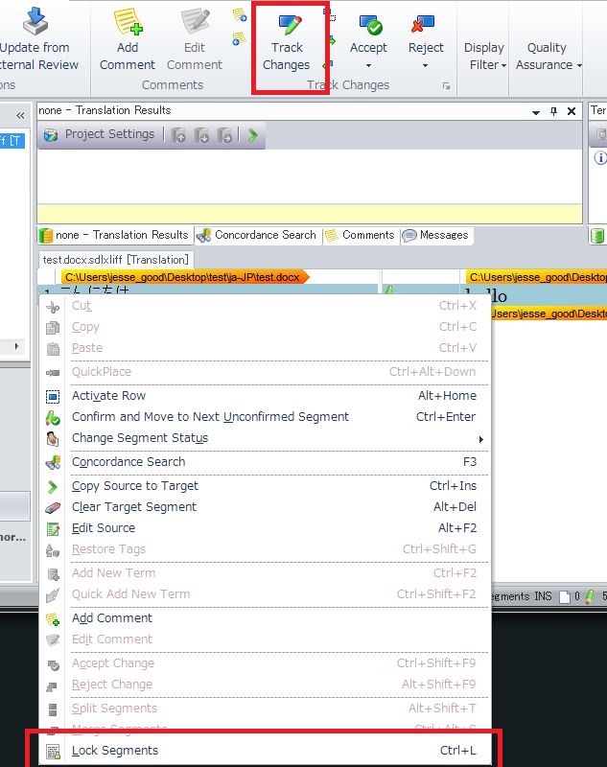The width and height of the screenshot is (607, 767).
Task: Select the test.docx.sdlxliff document tab
Action: coord(115,260)
